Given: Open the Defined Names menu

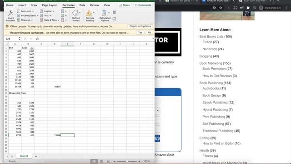Looking at the screenshot, I should coord(76,15).
